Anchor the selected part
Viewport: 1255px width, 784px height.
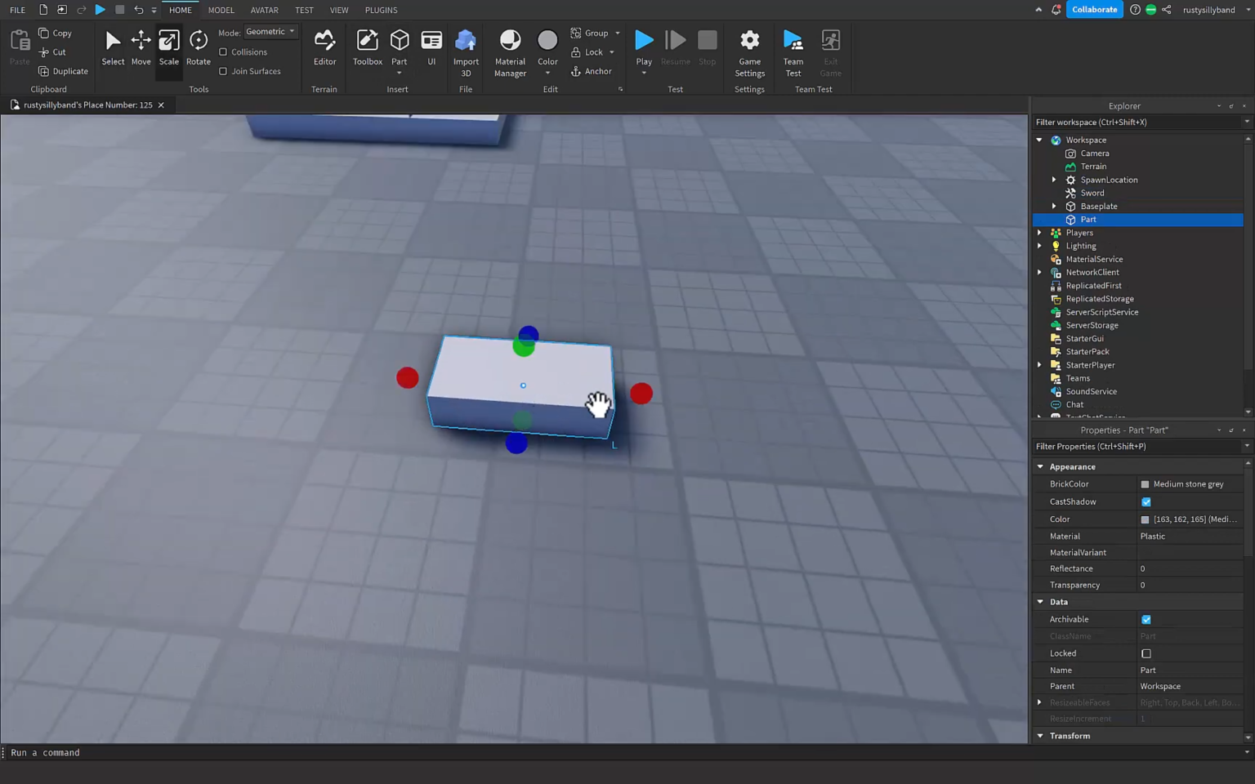[x=594, y=71]
